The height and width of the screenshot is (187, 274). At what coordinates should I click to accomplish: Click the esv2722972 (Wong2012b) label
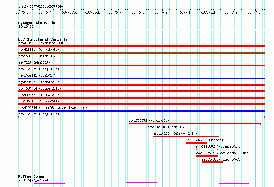tap(149, 121)
